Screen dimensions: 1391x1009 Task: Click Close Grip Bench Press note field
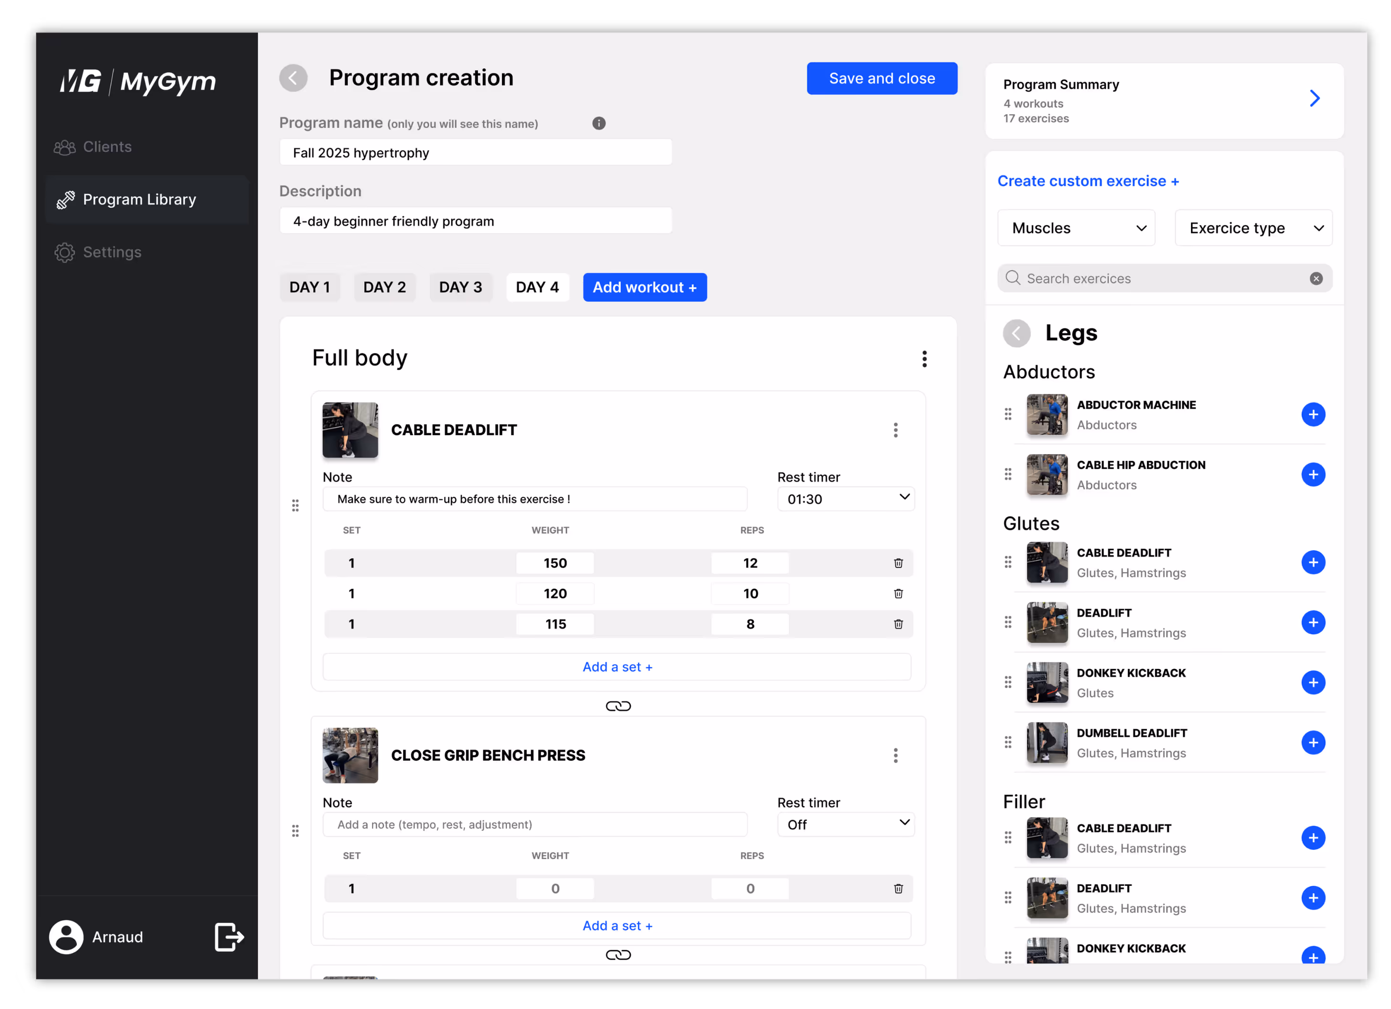[535, 824]
